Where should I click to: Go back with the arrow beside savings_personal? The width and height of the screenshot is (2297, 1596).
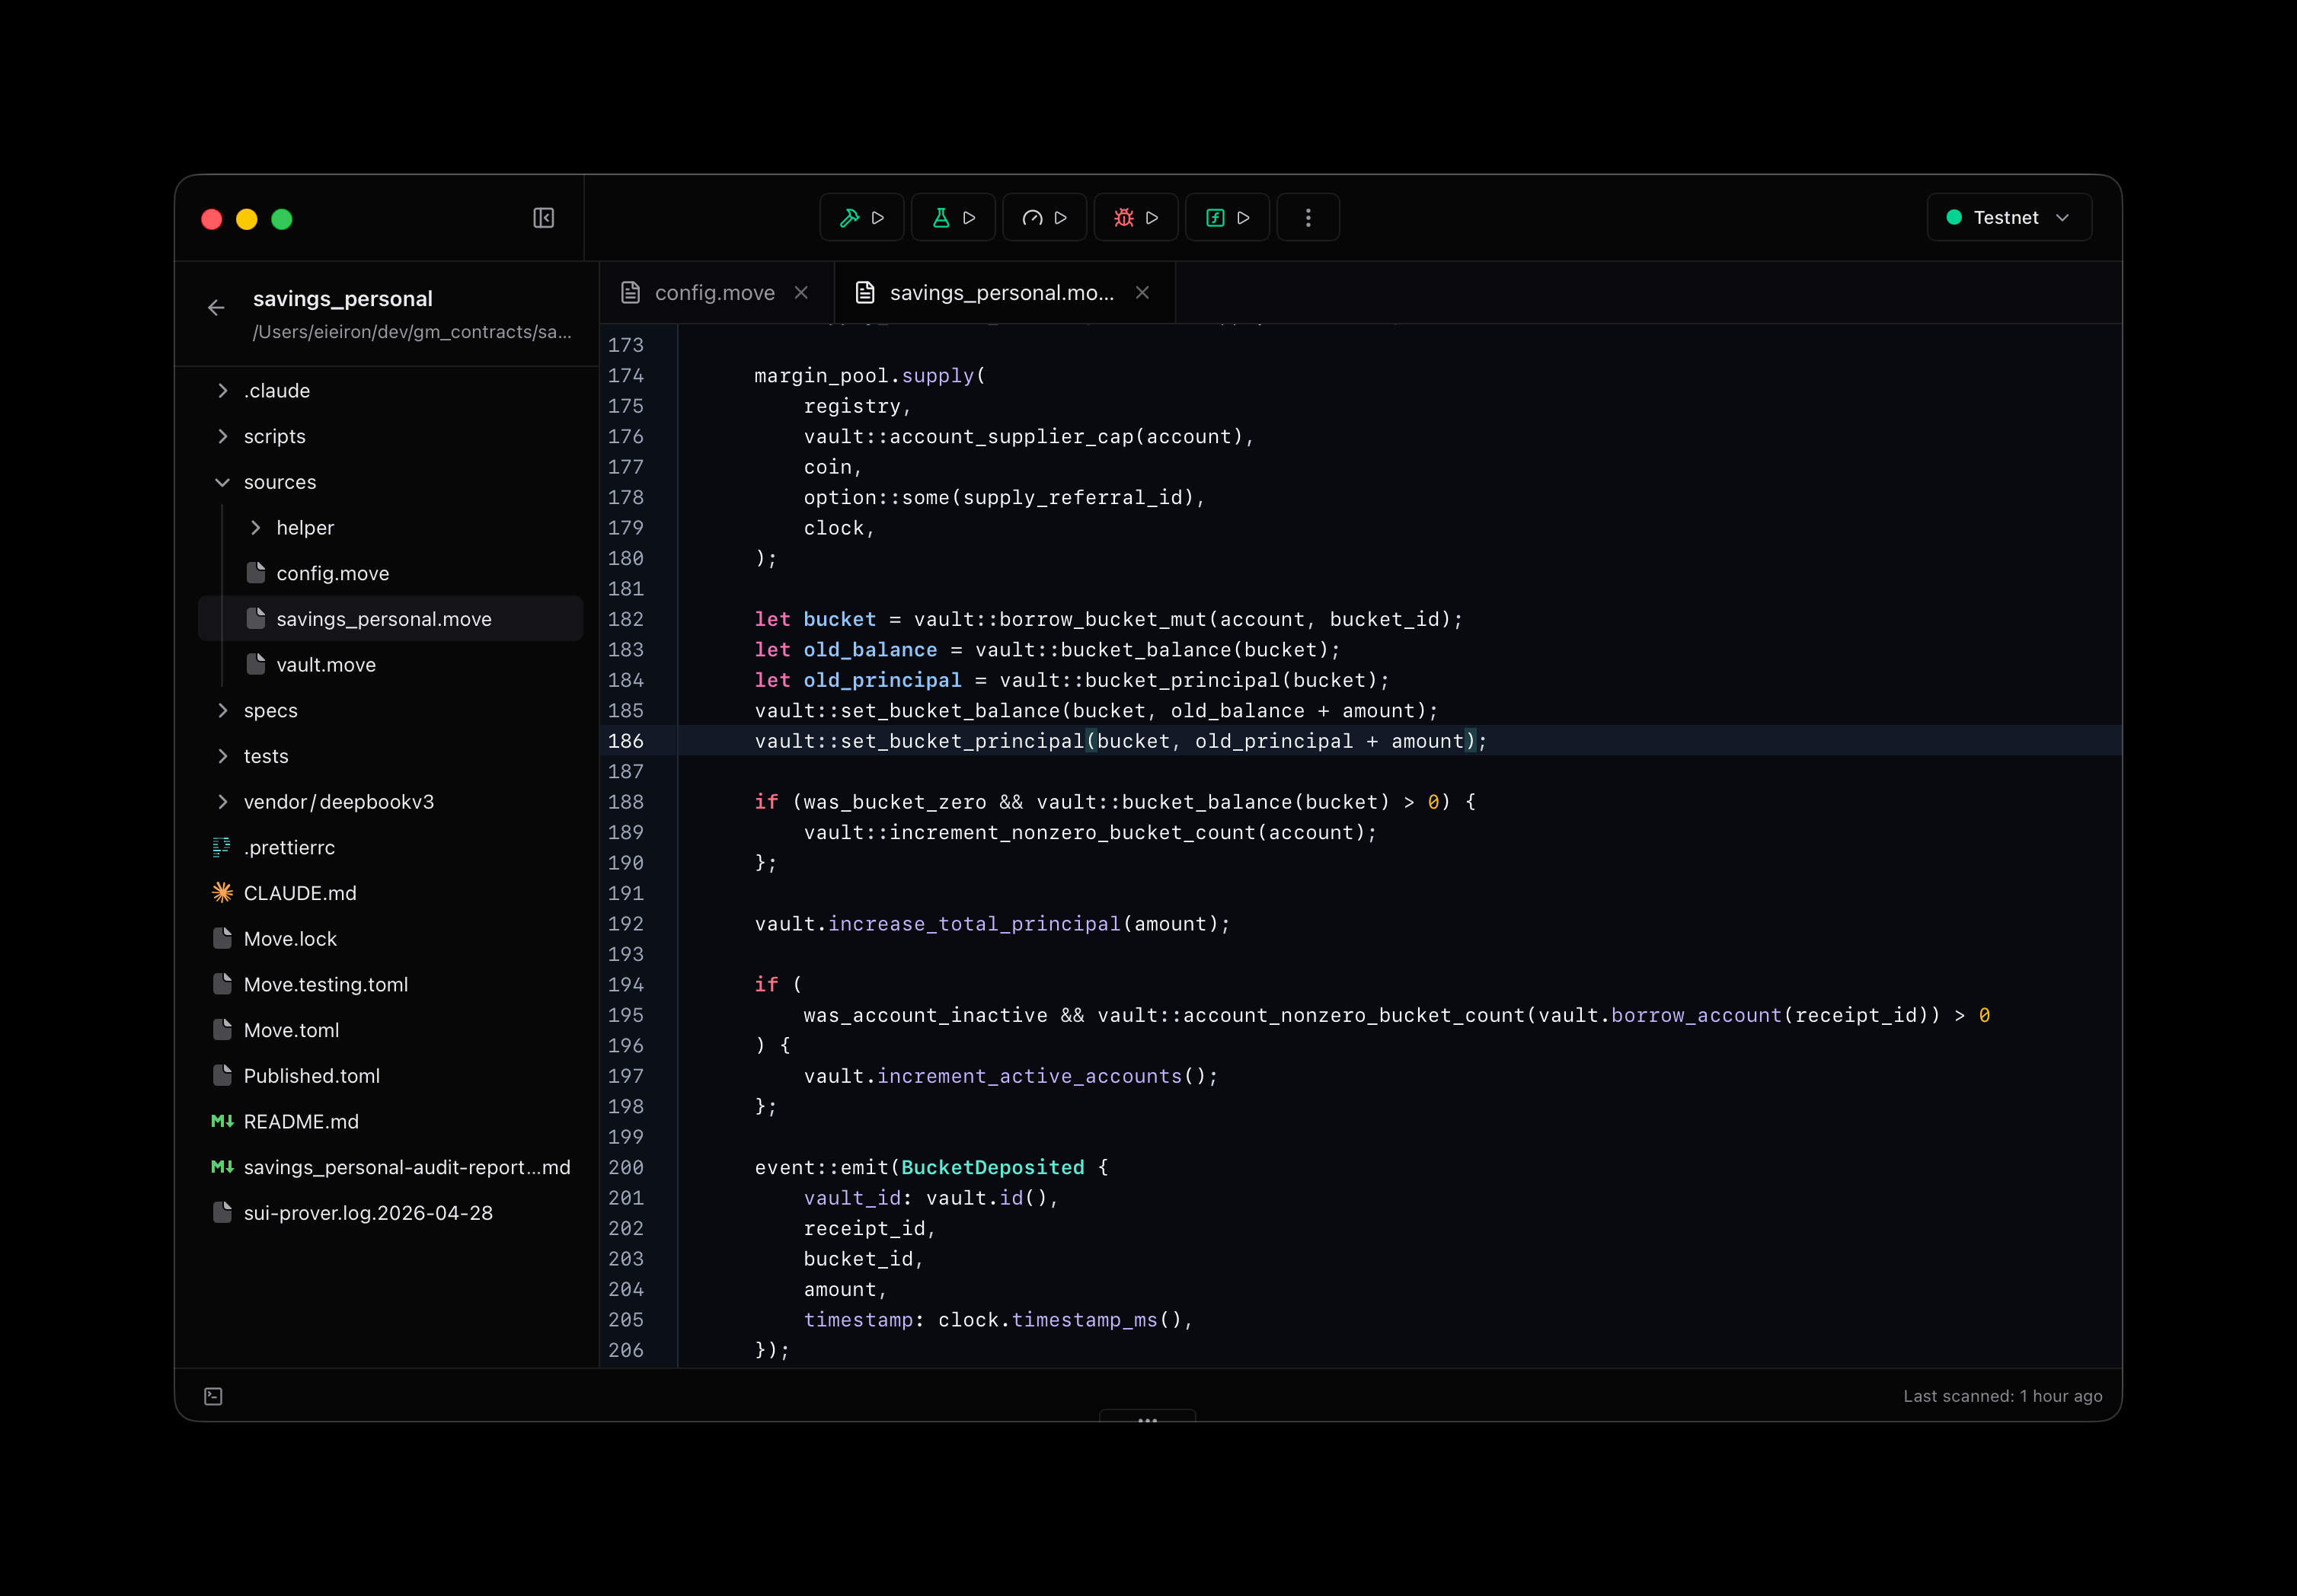(216, 308)
